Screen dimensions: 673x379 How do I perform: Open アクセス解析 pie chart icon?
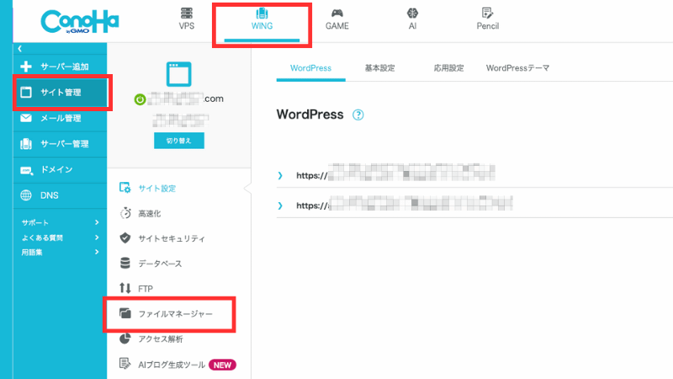(125, 339)
